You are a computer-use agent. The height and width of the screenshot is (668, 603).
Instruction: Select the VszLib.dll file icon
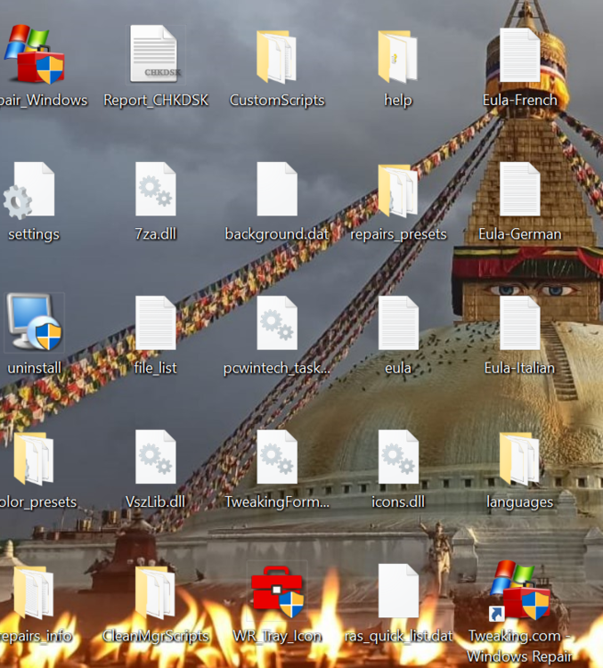pos(156,457)
